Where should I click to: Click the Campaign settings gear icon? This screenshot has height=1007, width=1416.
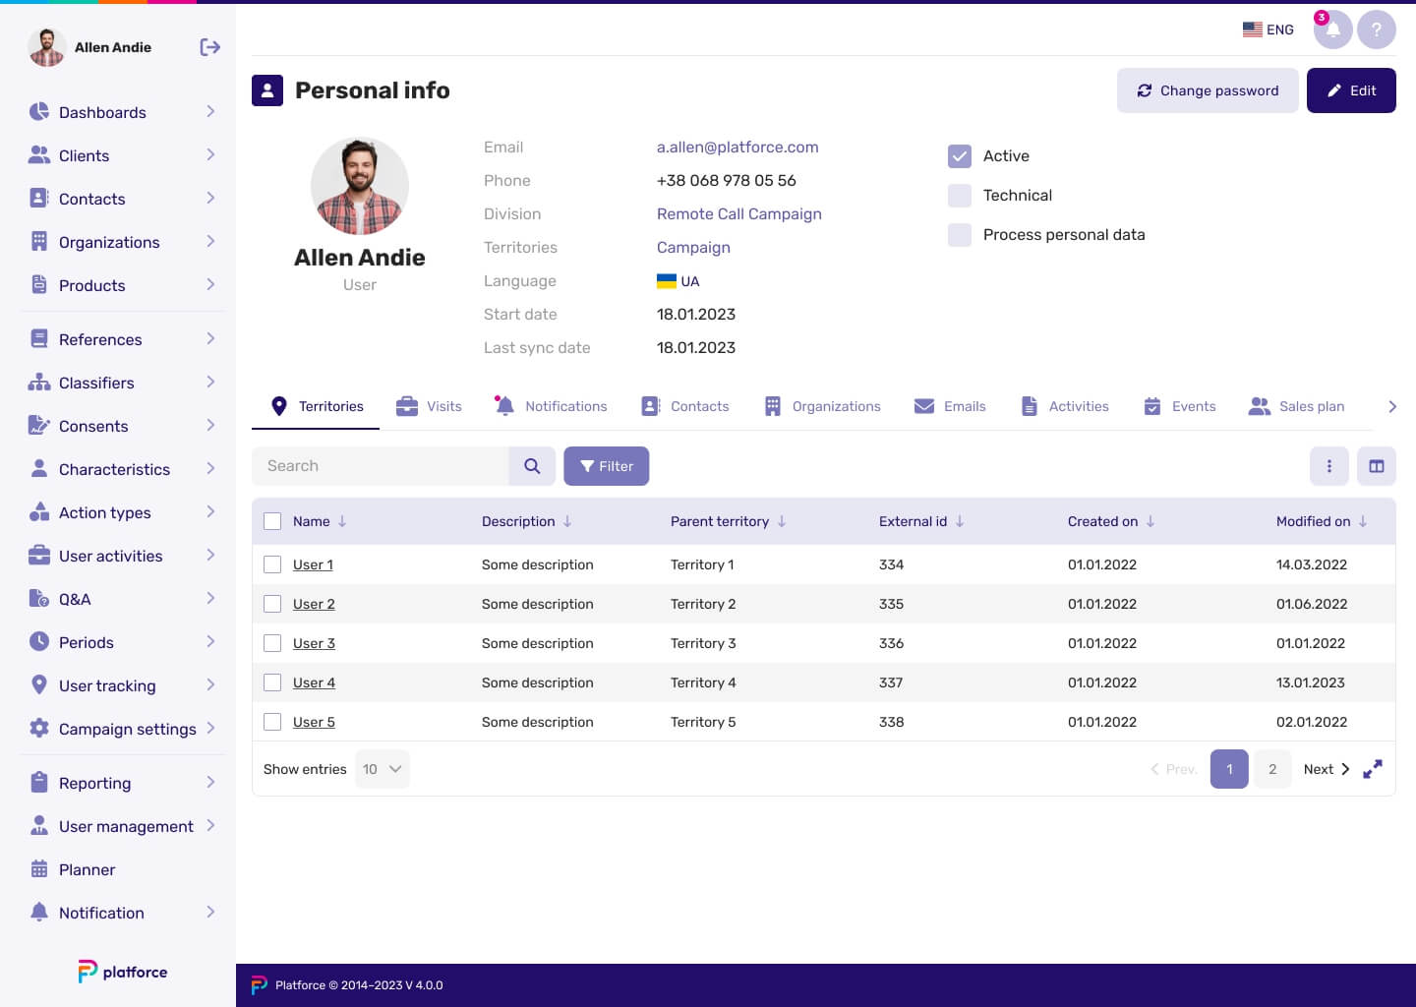[x=39, y=729]
